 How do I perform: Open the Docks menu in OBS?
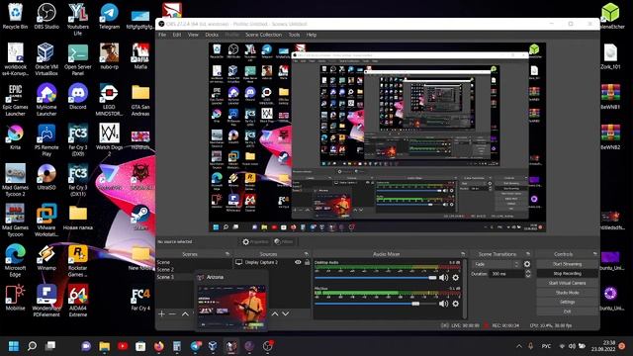click(212, 35)
